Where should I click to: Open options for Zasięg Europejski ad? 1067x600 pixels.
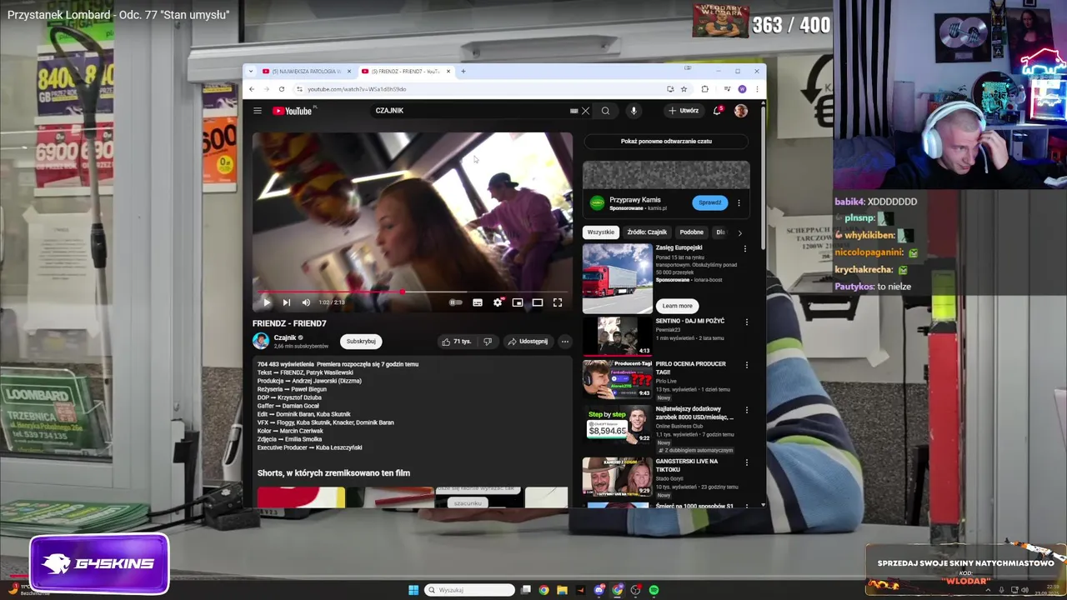pyautogui.click(x=744, y=248)
